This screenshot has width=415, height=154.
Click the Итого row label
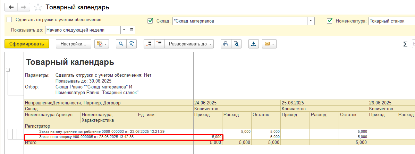click(31, 143)
